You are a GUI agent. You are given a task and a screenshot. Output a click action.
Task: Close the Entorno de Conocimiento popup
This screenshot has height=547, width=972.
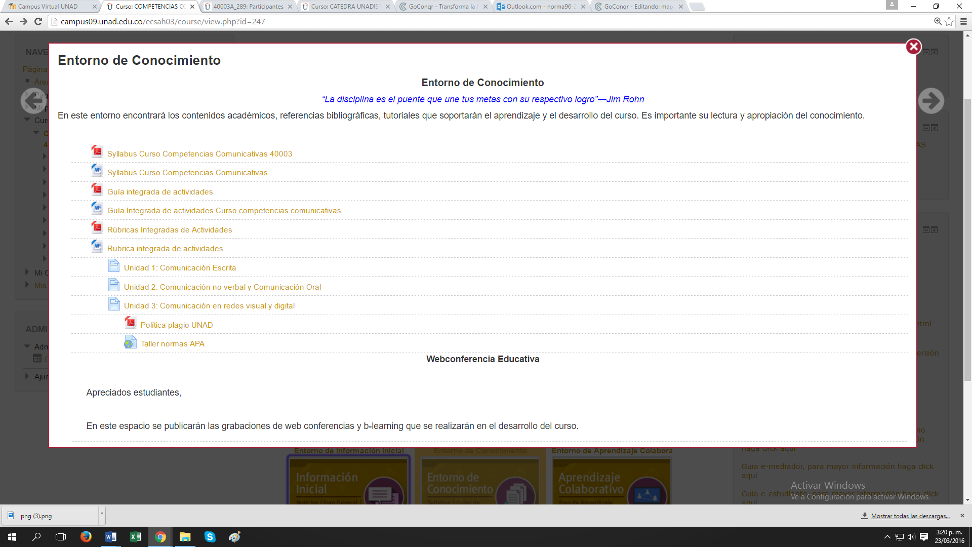913,47
